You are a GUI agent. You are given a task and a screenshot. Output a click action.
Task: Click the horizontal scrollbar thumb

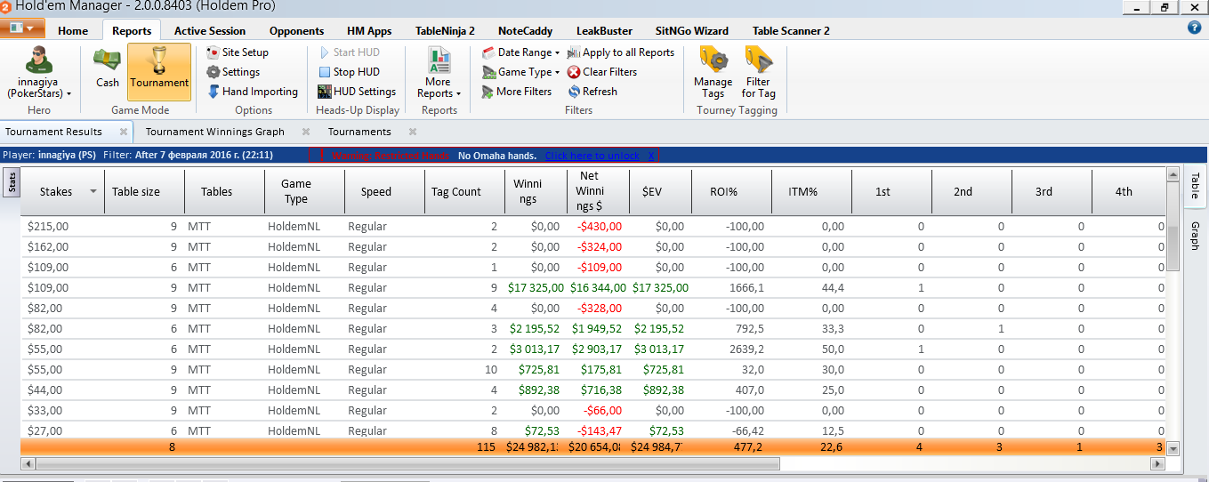(407, 463)
